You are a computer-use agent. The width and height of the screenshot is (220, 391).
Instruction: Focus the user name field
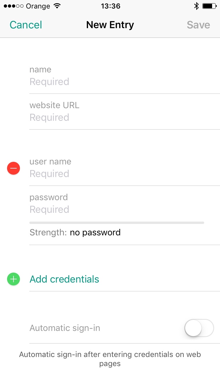[x=117, y=174]
